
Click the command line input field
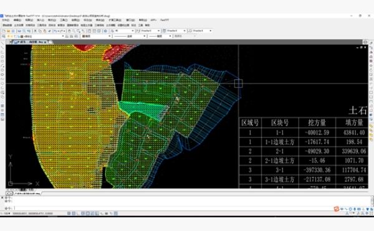(191, 208)
